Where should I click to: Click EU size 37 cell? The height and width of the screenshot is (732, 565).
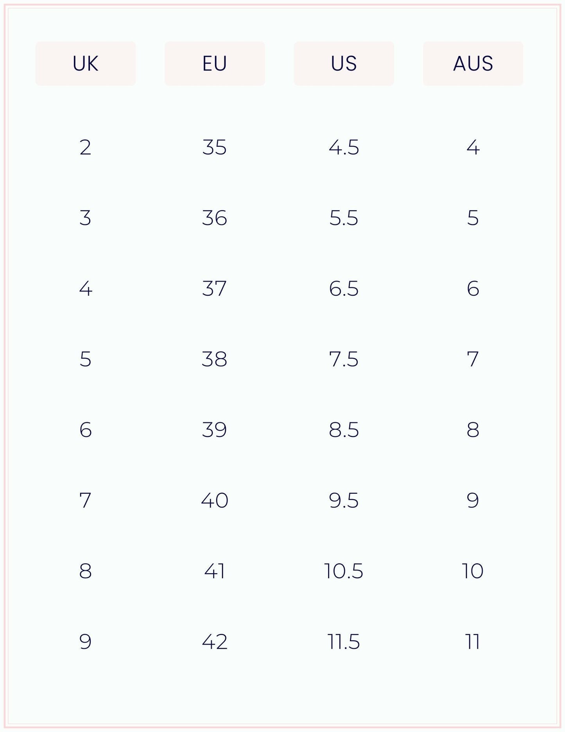(215, 289)
